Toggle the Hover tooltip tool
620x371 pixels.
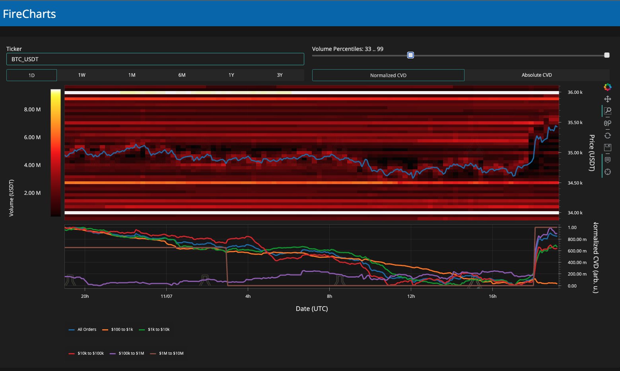pyautogui.click(x=607, y=160)
